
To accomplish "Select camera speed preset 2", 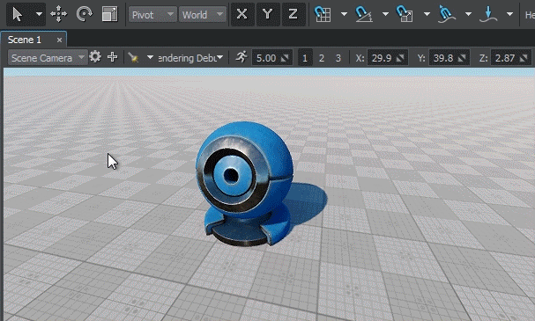I will click(322, 58).
